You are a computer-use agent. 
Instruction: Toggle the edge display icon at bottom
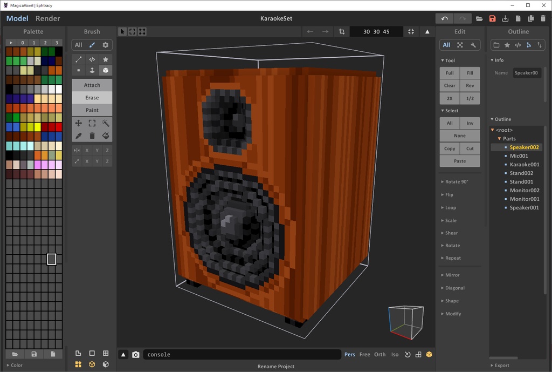point(78,353)
